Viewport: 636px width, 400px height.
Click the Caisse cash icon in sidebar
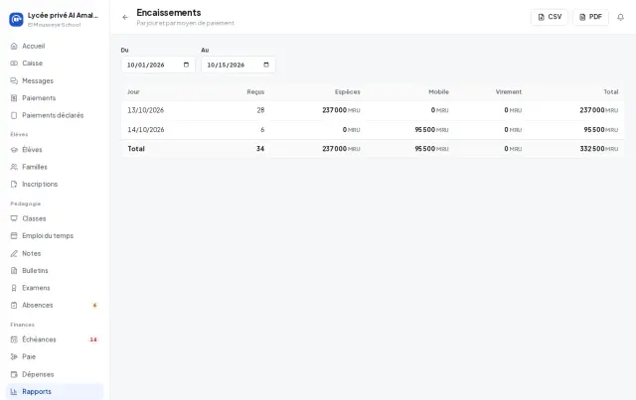coord(14,64)
